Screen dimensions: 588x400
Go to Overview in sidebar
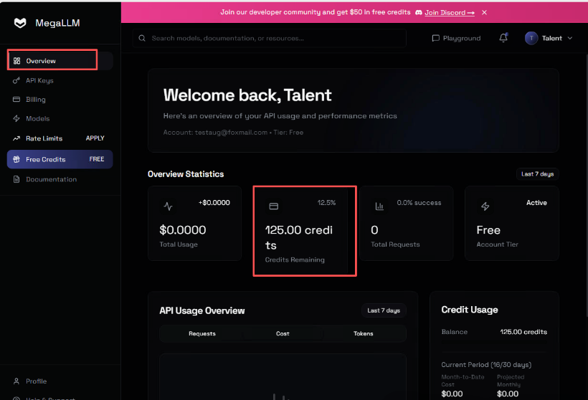point(60,61)
